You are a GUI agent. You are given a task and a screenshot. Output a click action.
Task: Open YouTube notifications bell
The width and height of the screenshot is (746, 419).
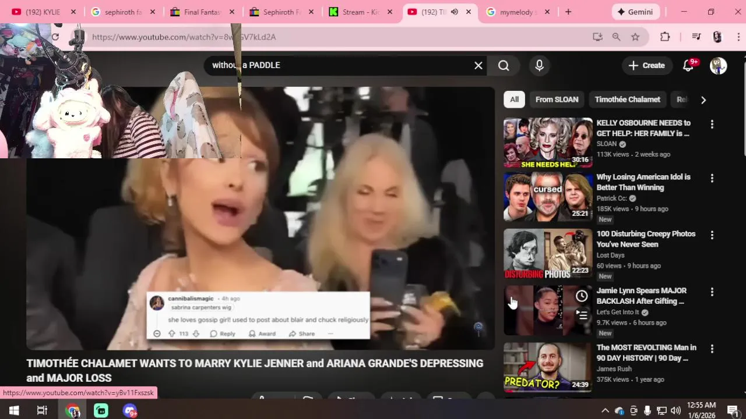pos(688,65)
